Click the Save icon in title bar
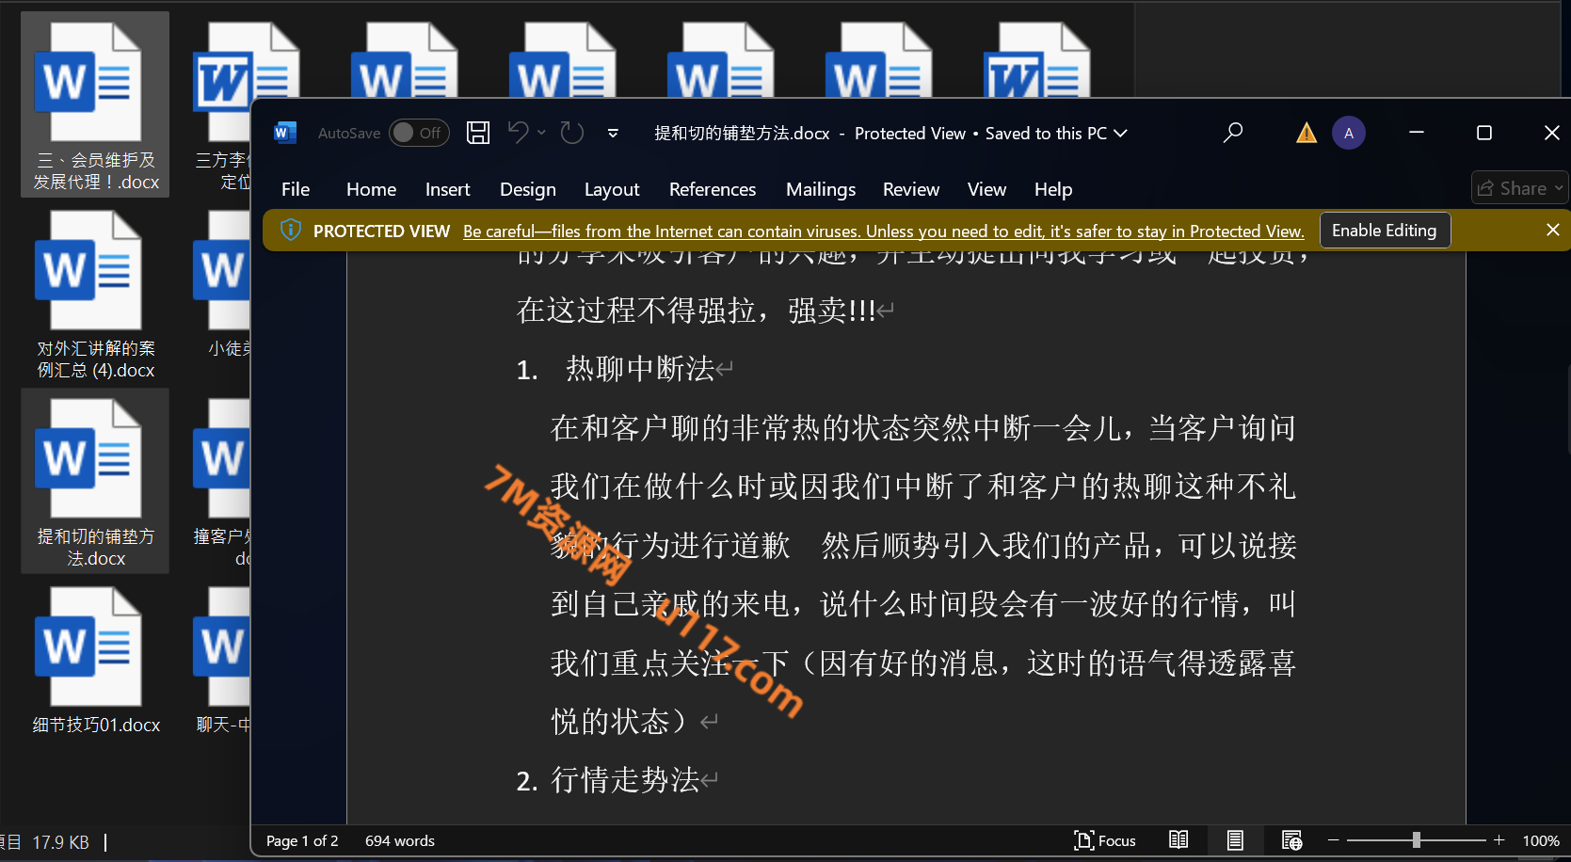Image resolution: width=1571 pixels, height=862 pixels. click(x=478, y=133)
